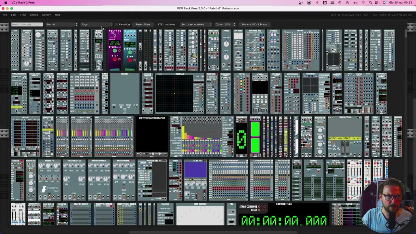The height and width of the screenshot is (234, 416).
Task: Select the POLY ADSR module
Action: [193, 50]
